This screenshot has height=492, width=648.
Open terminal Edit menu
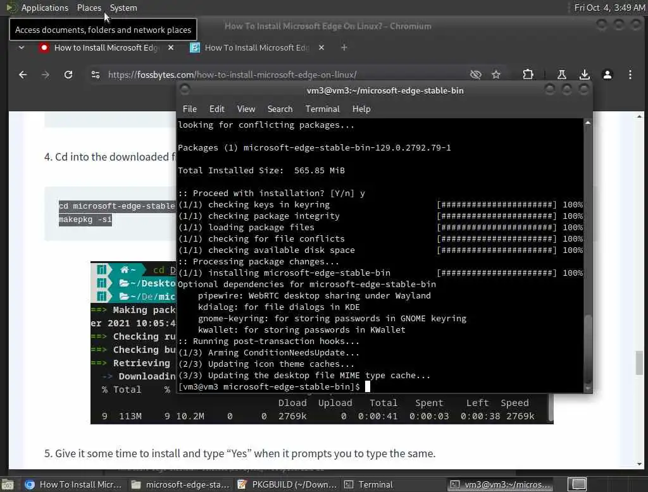pyautogui.click(x=216, y=109)
